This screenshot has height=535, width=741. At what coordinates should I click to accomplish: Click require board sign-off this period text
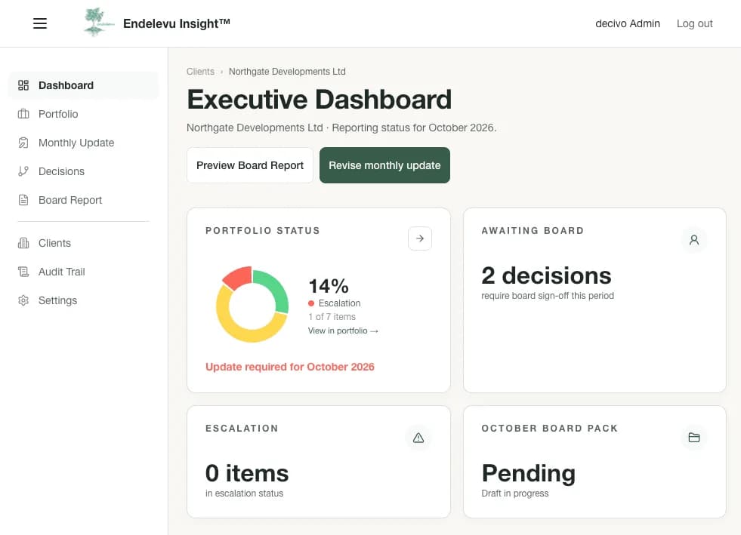(x=547, y=296)
